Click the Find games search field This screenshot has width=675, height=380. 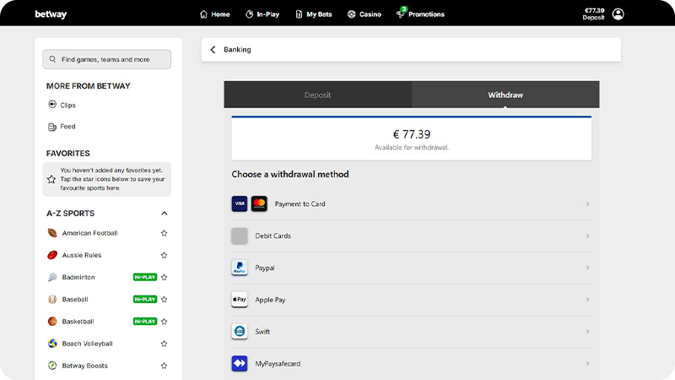(107, 59)
